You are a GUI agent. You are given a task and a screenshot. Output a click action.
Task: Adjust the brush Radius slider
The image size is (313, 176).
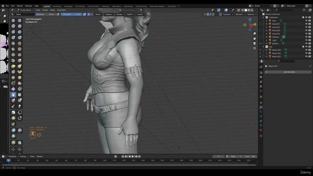pyautogui.click(x=46, y=14)
